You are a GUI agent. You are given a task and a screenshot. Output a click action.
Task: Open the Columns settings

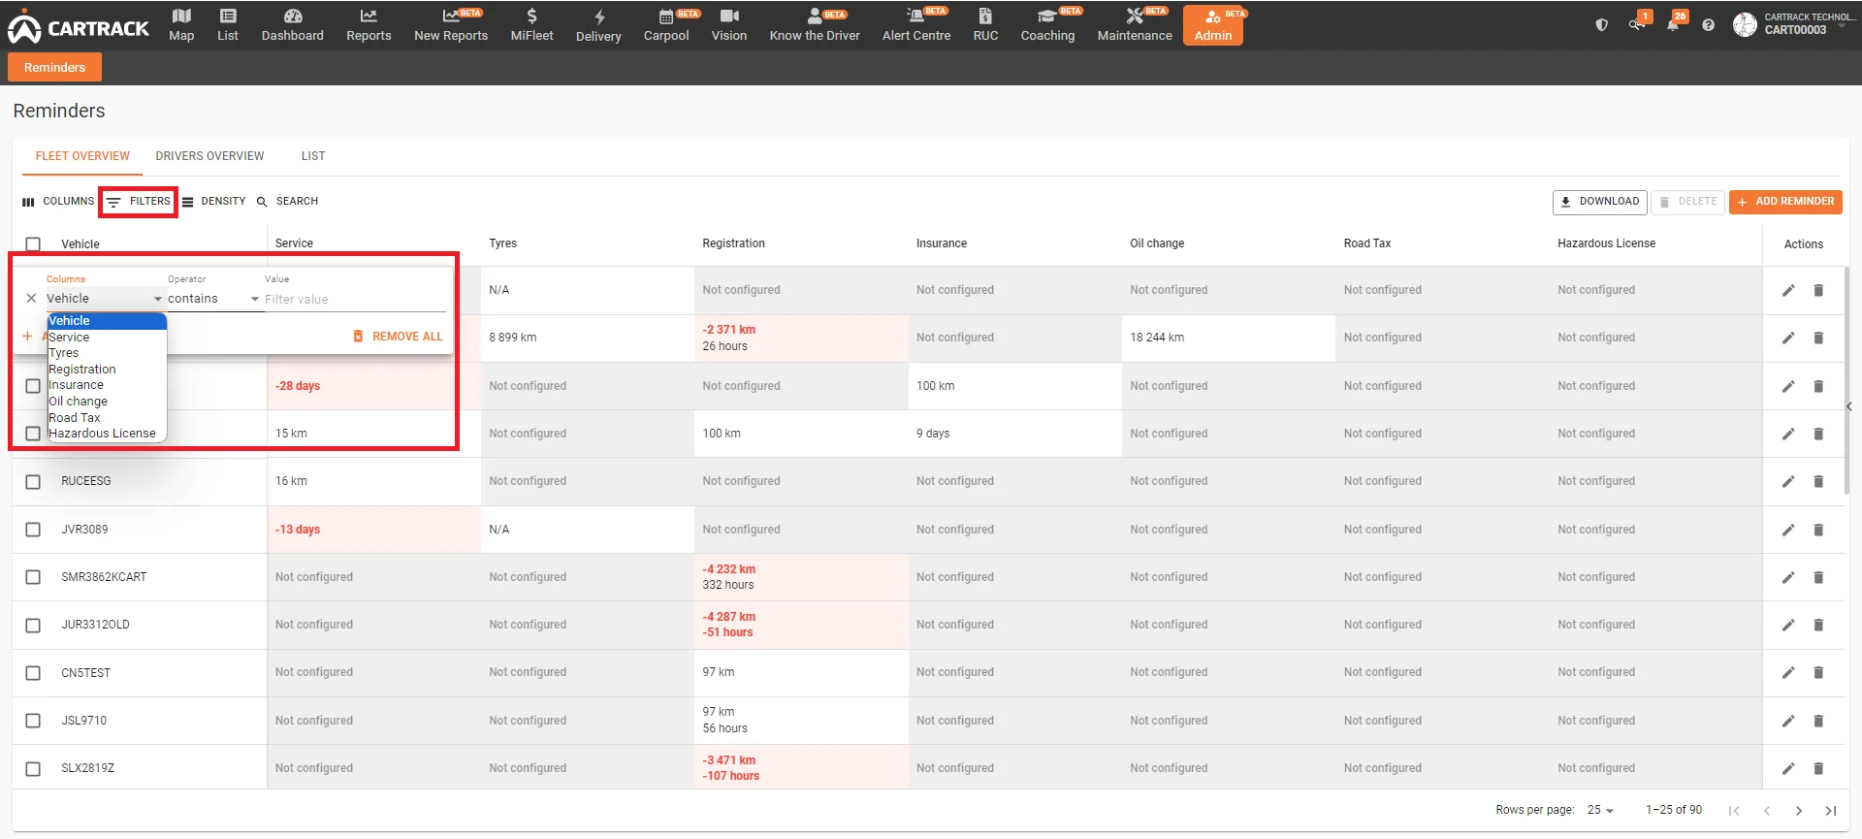click(58, 202)
